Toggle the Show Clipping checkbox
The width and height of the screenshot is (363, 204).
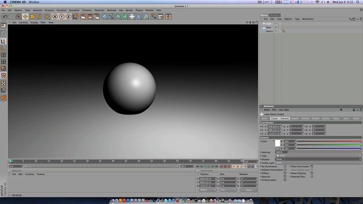312,173
